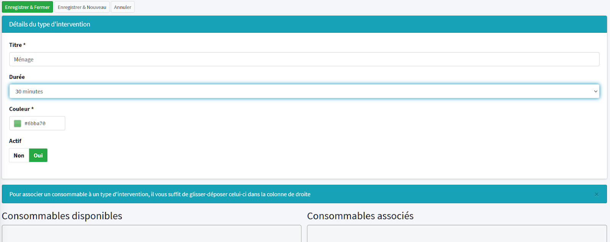Dismiss the glisser-déposer info banner
The width and height of the screenshot is (610, 242).
(596, 194)
